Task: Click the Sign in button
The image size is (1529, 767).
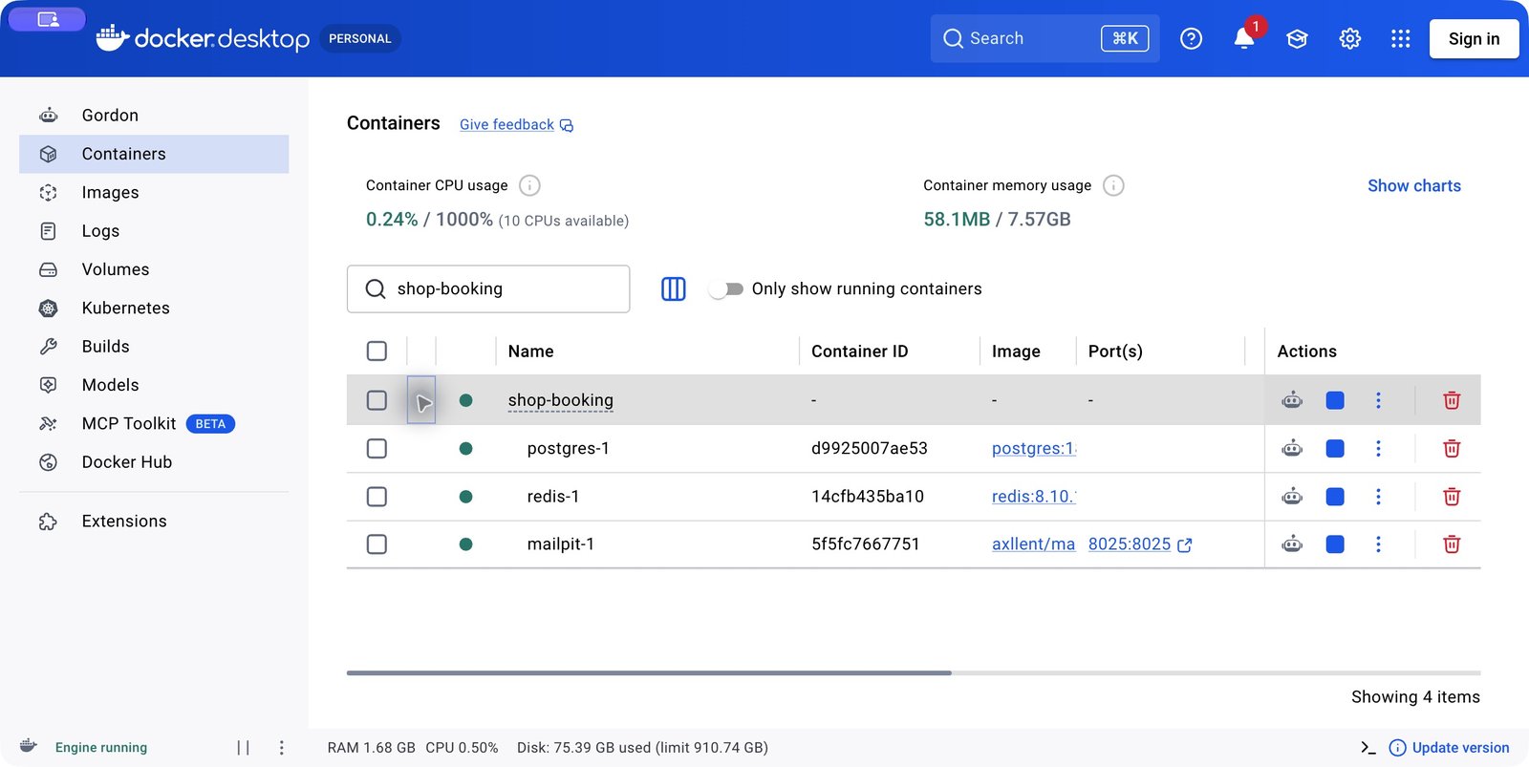Action: tap(1474, 38)
